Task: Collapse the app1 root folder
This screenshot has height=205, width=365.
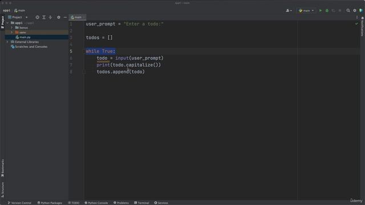Action: click(7, 23)
